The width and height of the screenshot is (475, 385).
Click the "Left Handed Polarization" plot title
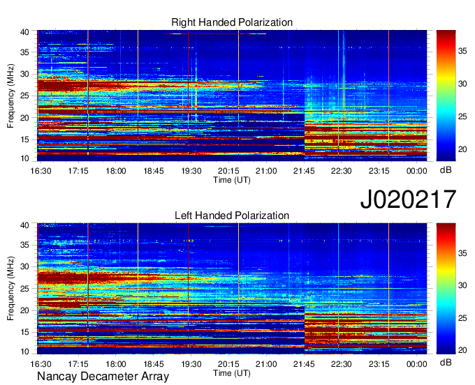(232, 216)
